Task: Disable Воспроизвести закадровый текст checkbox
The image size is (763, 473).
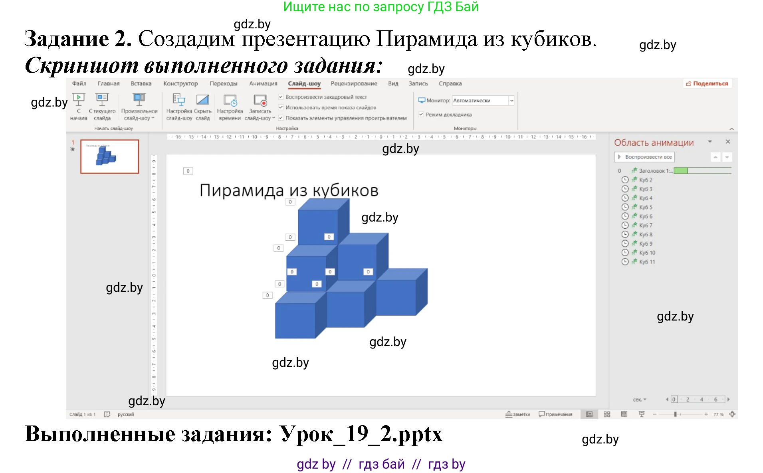Action: (x=281, y=97)
